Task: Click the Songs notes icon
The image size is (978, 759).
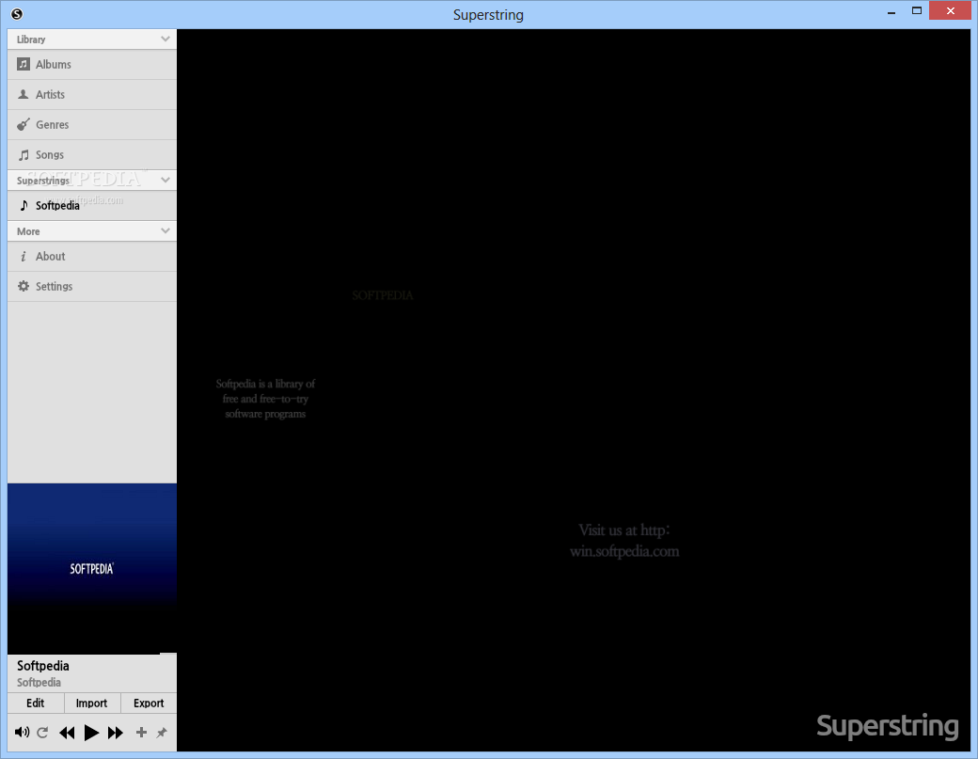Action: click(x=24, y=154)
